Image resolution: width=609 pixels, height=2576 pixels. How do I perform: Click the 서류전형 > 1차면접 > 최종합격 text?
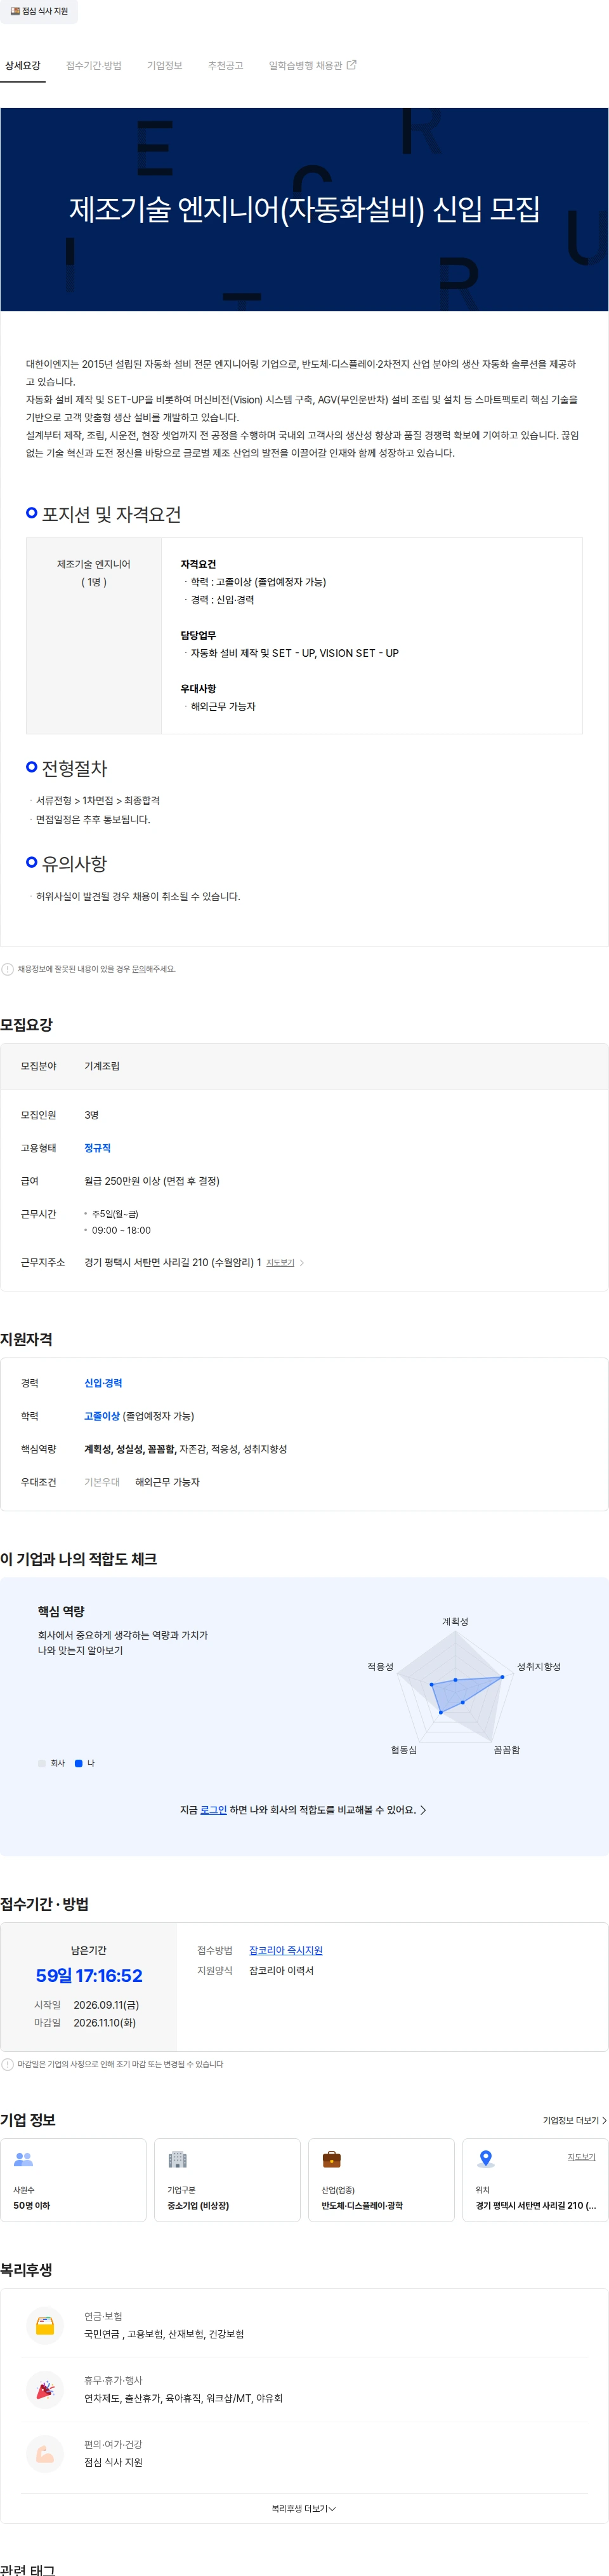(x=98, y=800)
